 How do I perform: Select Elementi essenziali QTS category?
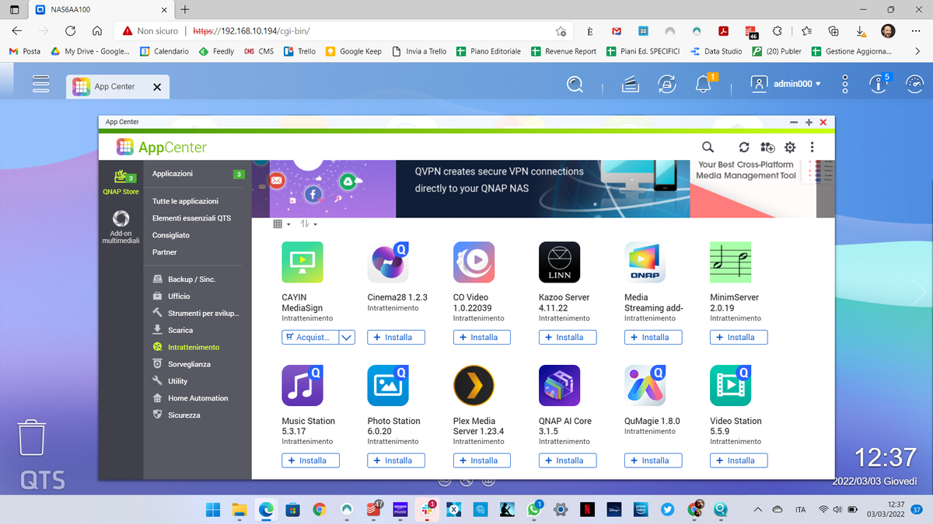pyautogui.click(x=191, y=218)
